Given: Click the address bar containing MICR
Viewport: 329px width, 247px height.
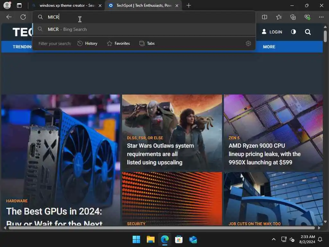Looking at the screenshot, I should tap(144, 17).
